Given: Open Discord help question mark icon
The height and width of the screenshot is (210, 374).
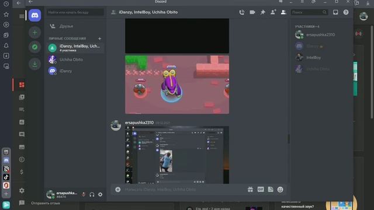Looking at the screenshot, I should click(346, 12).
